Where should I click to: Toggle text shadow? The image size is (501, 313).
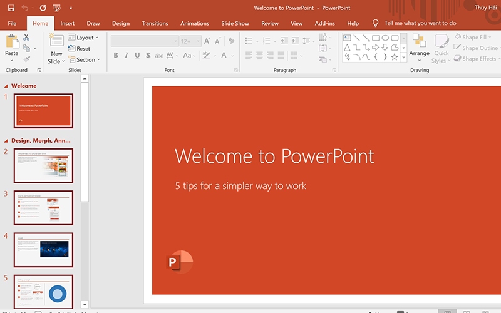tap(148, 55)
